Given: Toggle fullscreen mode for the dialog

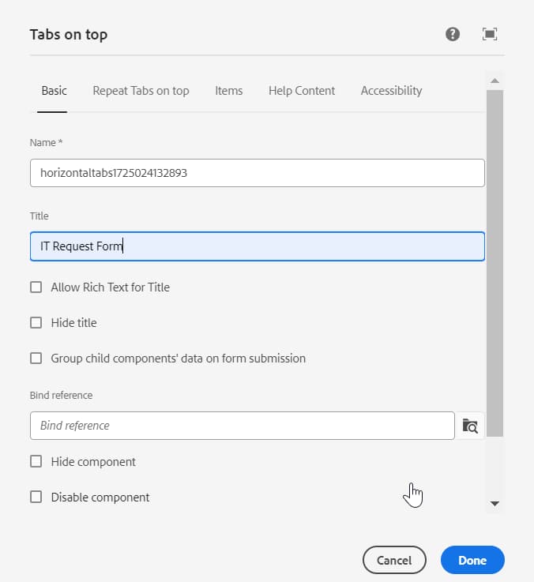Looking at the screenshot, I should pyautogui.click(x=490, y=34).
